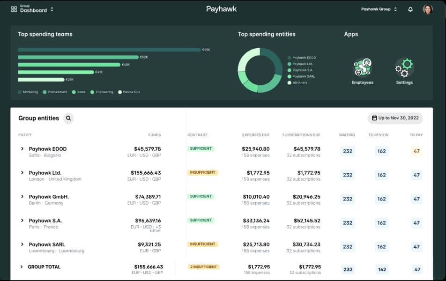Viewport: 446px width, 281px height.
Task: Select the Payhawk S.A. entity name
Action: tap(45, 221)
